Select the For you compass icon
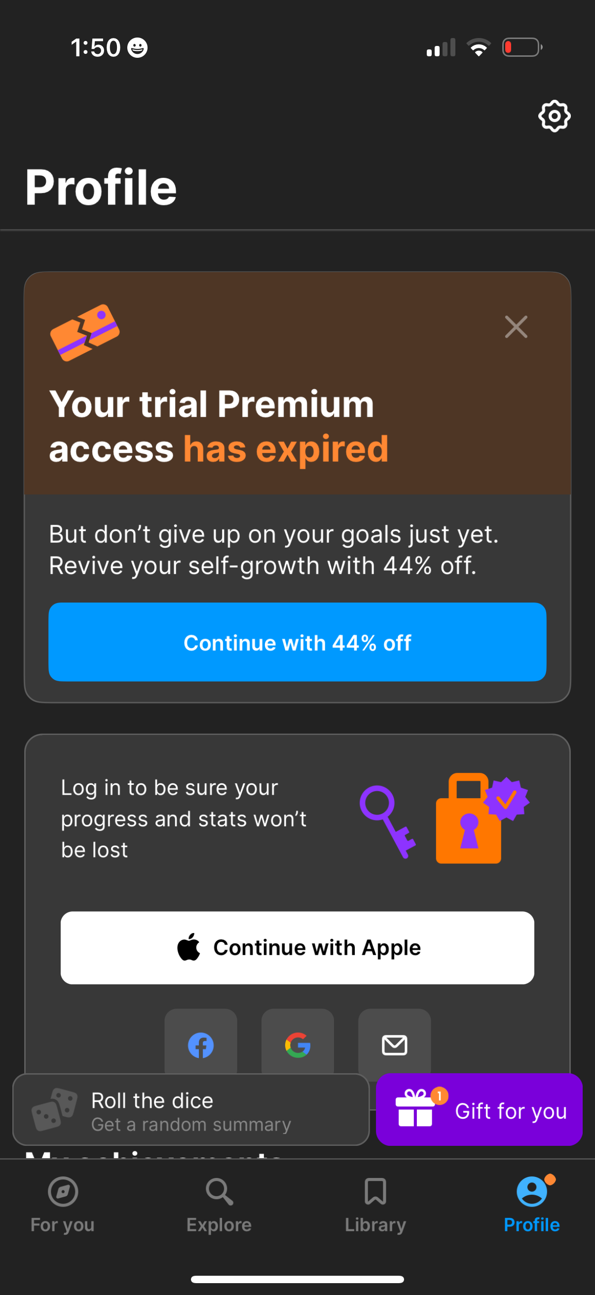Screen dimensions: 595x1295 (61, 1192)
